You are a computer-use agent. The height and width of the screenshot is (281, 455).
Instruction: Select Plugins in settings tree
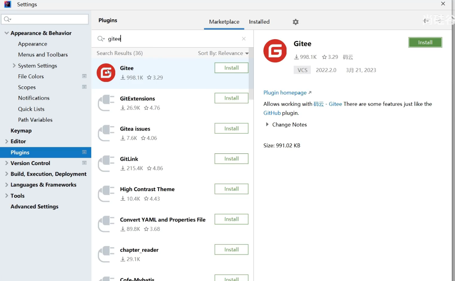[46, 152]
